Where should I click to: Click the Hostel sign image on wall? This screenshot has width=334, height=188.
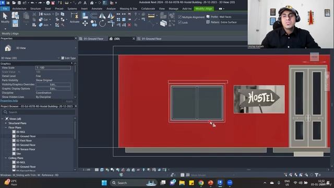pos(259,99)
